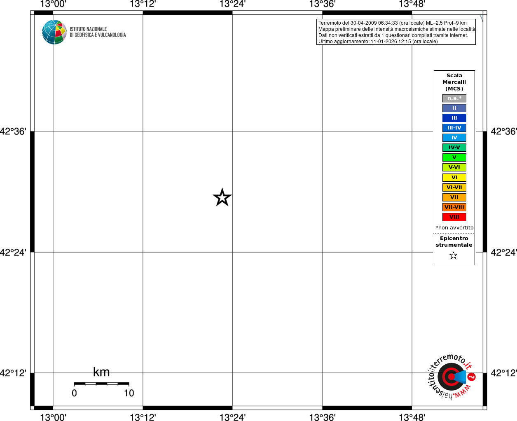Click the top 13°12' longitude label
517x421 pixels.
click(143, 4)
